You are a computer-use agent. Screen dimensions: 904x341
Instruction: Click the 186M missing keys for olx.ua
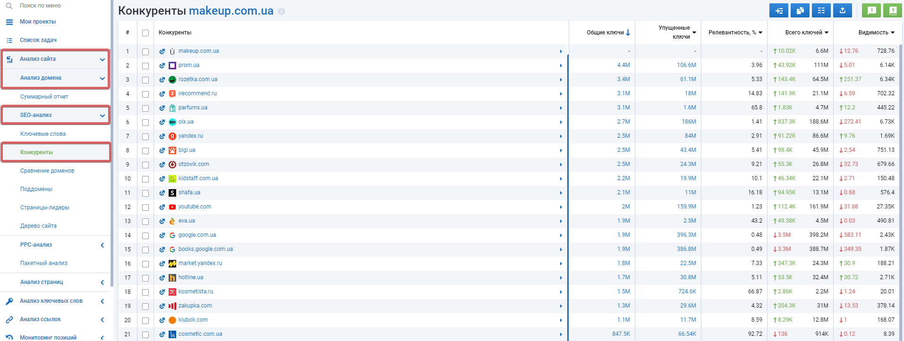pyautogui.click(x=689, y=122)
